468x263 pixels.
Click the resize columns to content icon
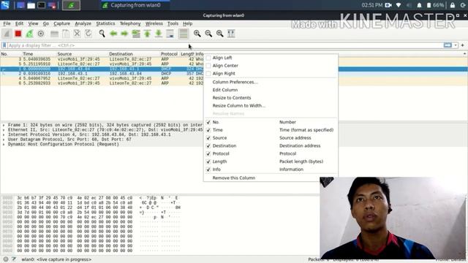click(x=231, y=34)
